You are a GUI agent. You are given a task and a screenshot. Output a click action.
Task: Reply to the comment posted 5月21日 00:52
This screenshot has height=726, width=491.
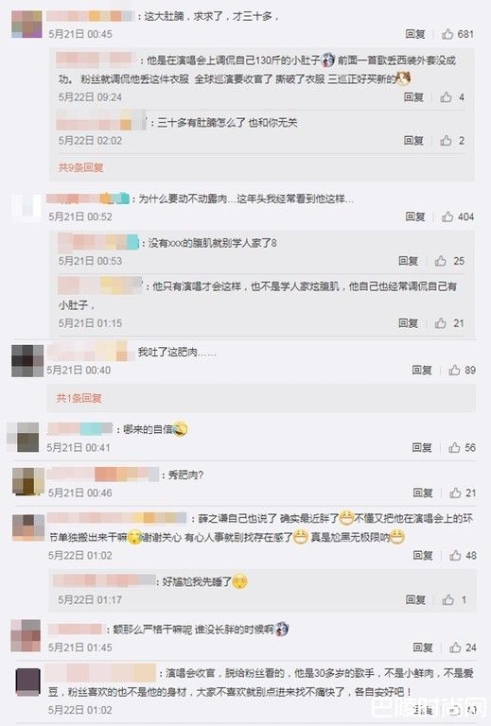point(415,216)
